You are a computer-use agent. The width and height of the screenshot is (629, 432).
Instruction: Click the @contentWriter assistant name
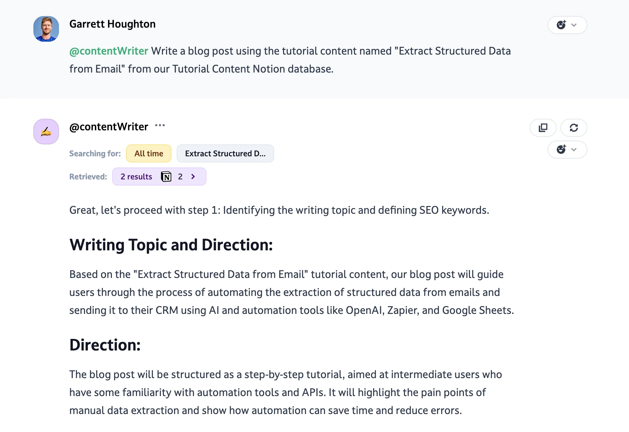109,127
